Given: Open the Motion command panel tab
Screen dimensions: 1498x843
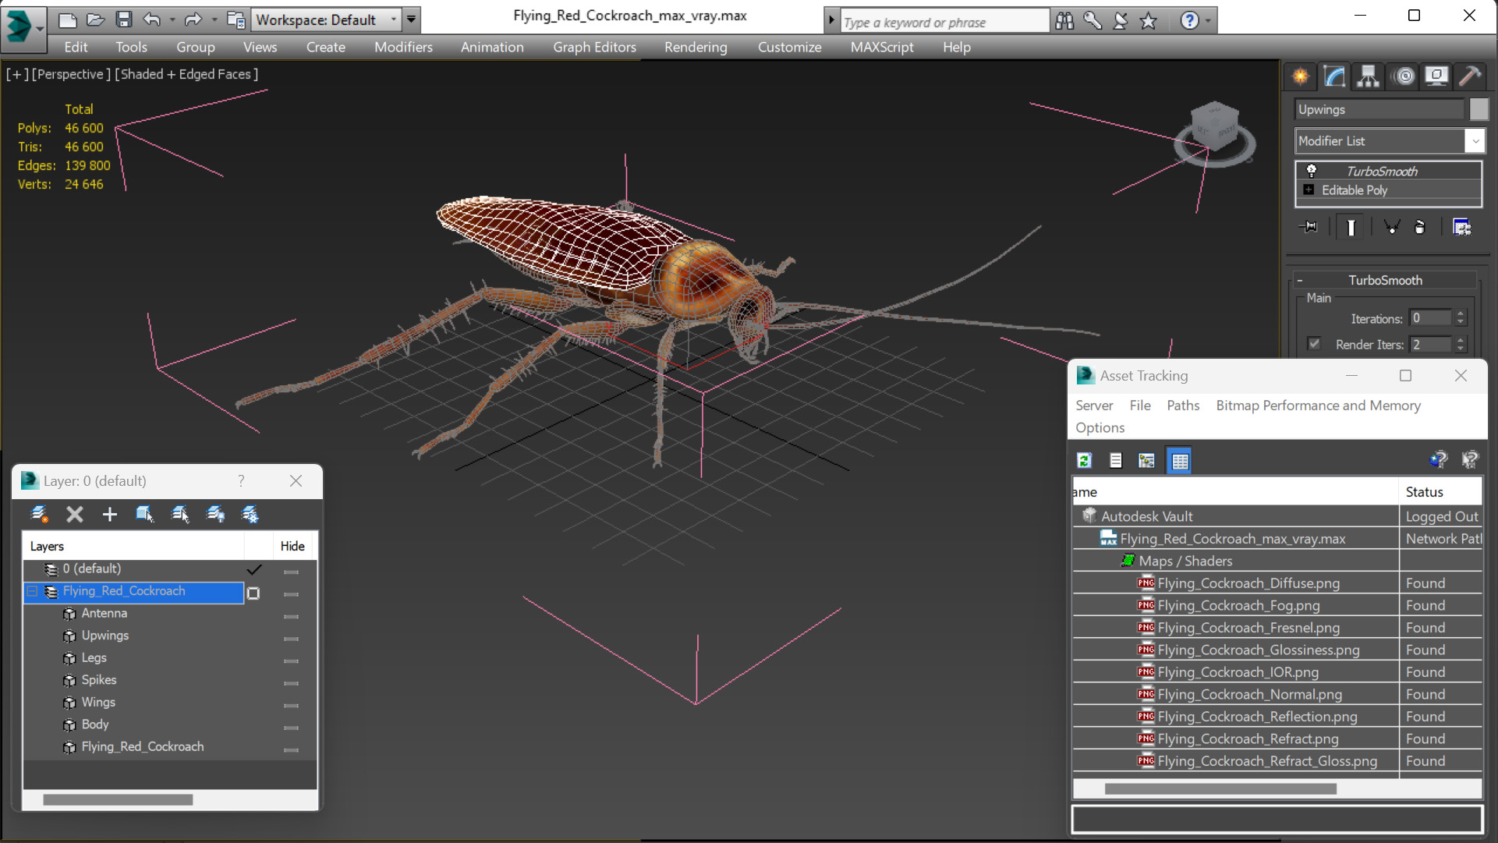Looking at the screenshot, I should pos(1404,76).
